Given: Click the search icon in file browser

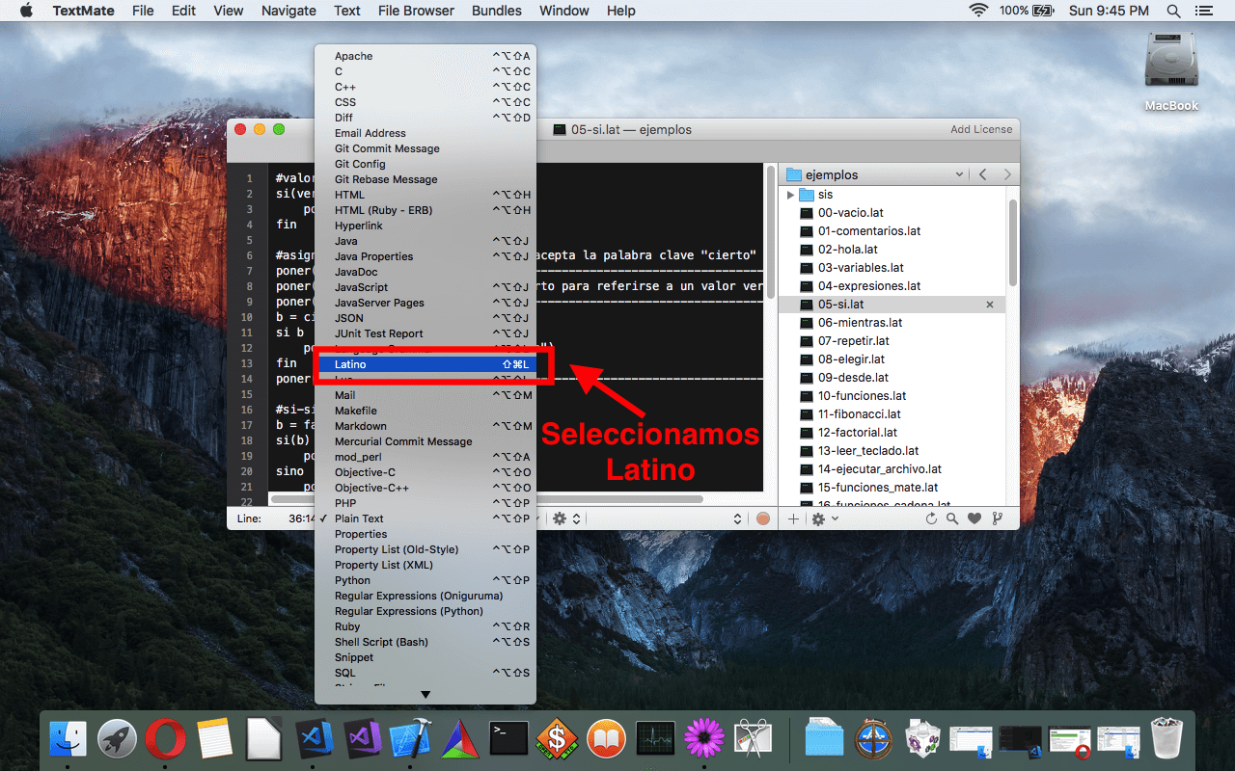Looking at the screenshot, I should (x=952, y=518).
